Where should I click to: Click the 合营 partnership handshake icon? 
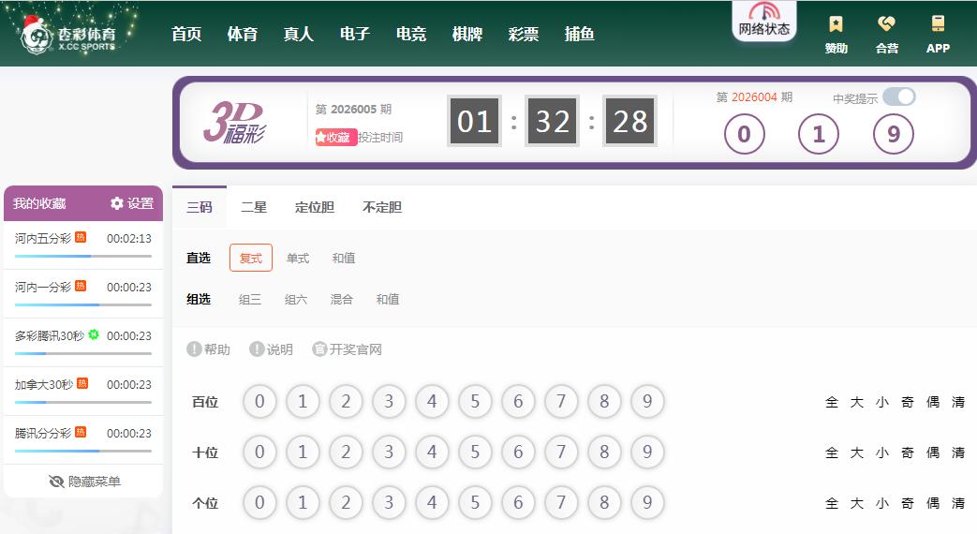886,25
